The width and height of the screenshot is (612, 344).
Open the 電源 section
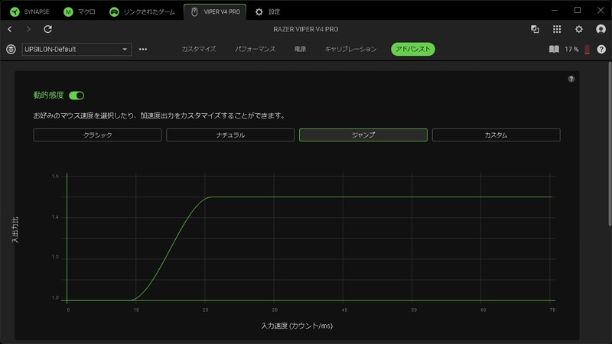pyautogui.click(x=300, y=49)
